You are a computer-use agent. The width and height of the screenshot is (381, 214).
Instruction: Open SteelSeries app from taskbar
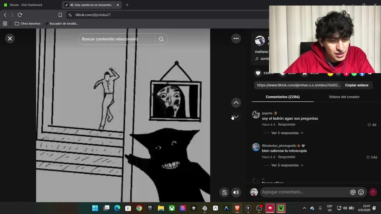(204, 208)
